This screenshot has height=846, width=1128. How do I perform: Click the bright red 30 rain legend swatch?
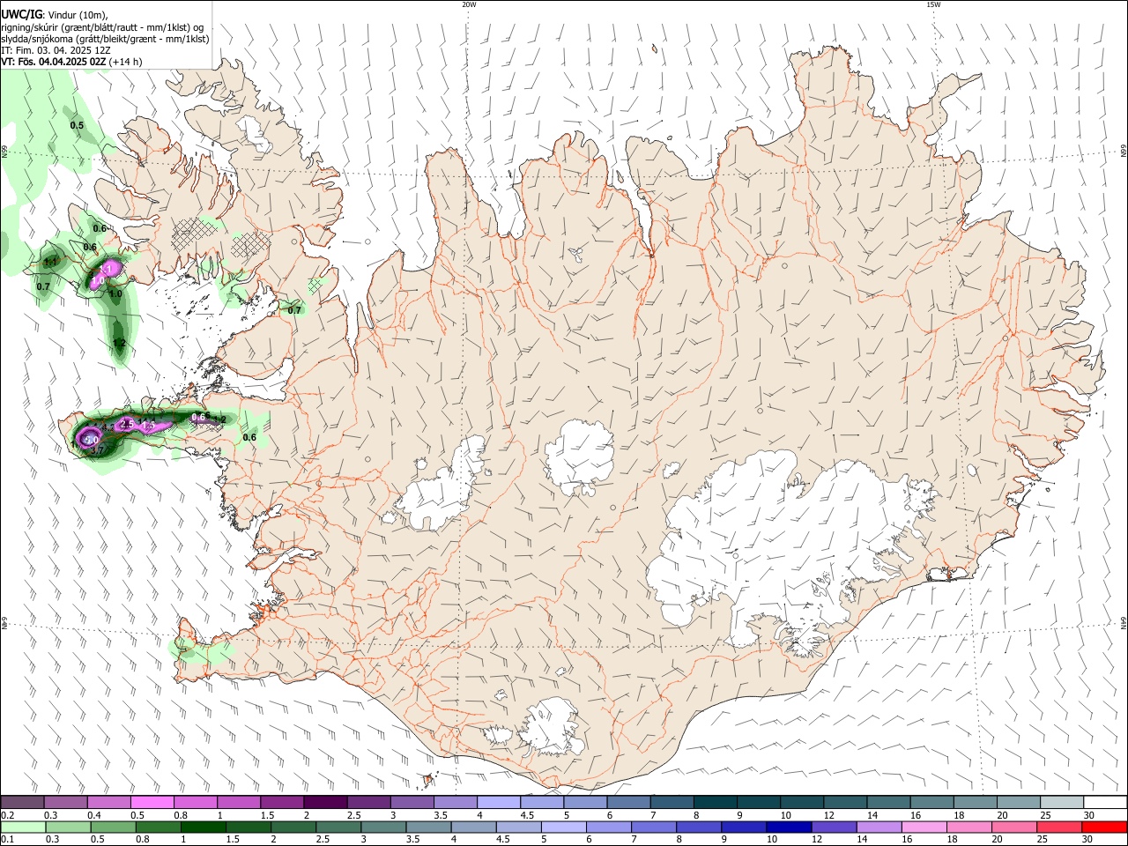coord(1104,827)
